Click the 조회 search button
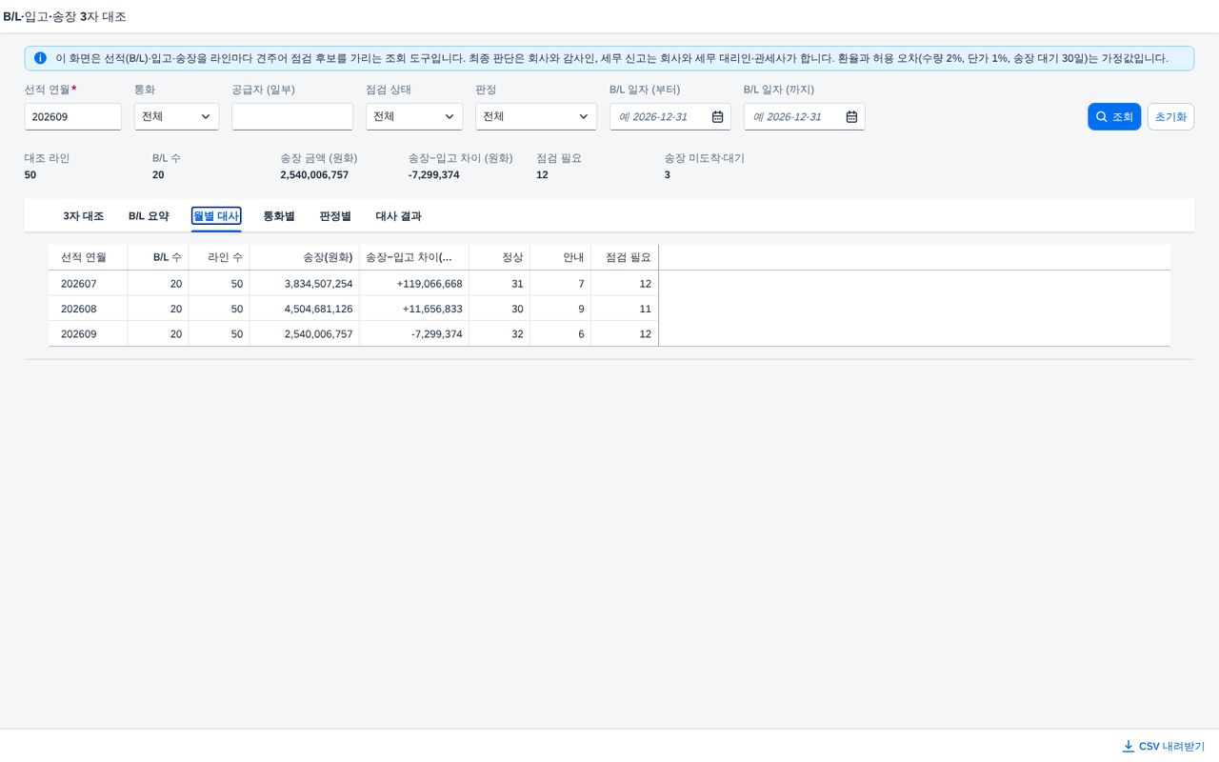The height and width of the screenshot is (762, 1219). click(1114, 116)
